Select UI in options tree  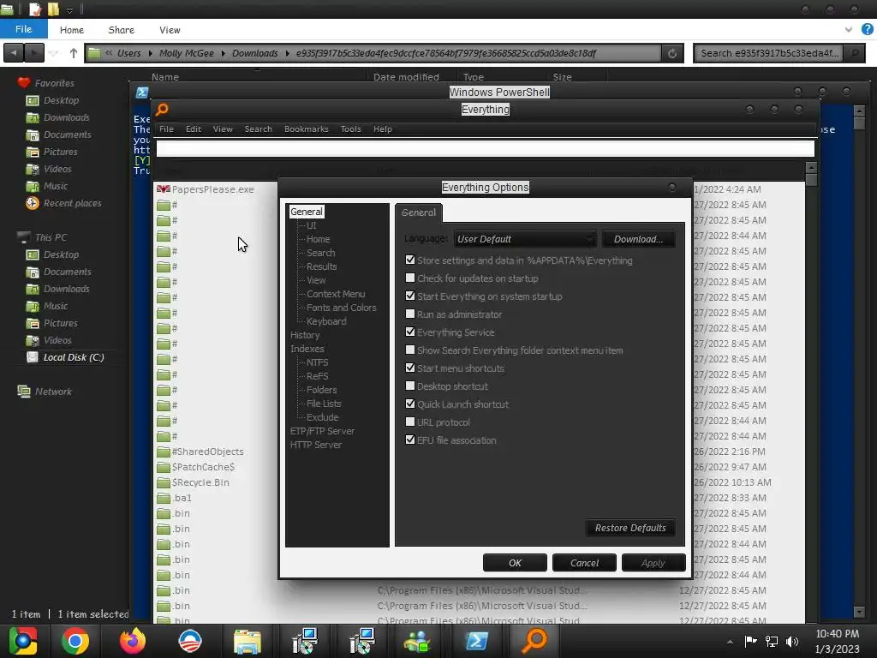312,225
